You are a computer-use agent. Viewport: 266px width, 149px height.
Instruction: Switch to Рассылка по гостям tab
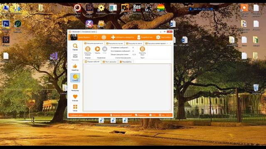114,43
